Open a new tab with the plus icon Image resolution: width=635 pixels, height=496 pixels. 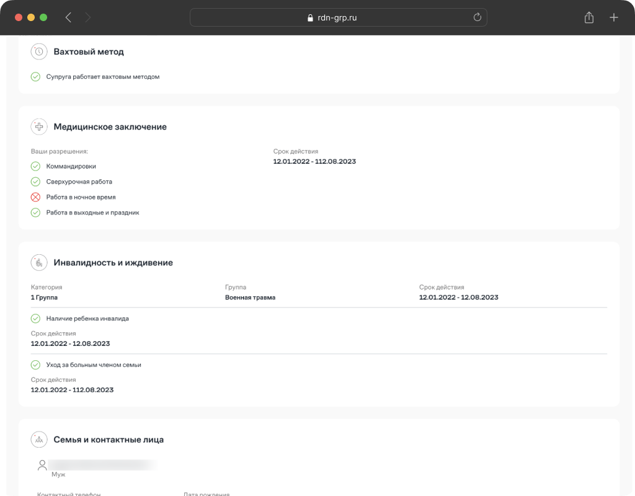(x=614, y=18)
